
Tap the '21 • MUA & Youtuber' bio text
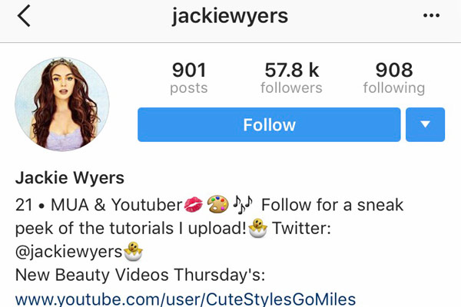tap(99, 205)
